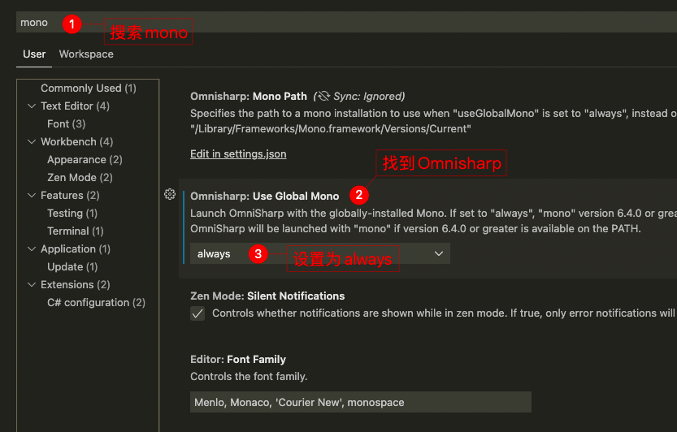Click the 'Controls the font family.' description
Image resolution: width=677 pixels, height=432 pixels.
point(249,376)
